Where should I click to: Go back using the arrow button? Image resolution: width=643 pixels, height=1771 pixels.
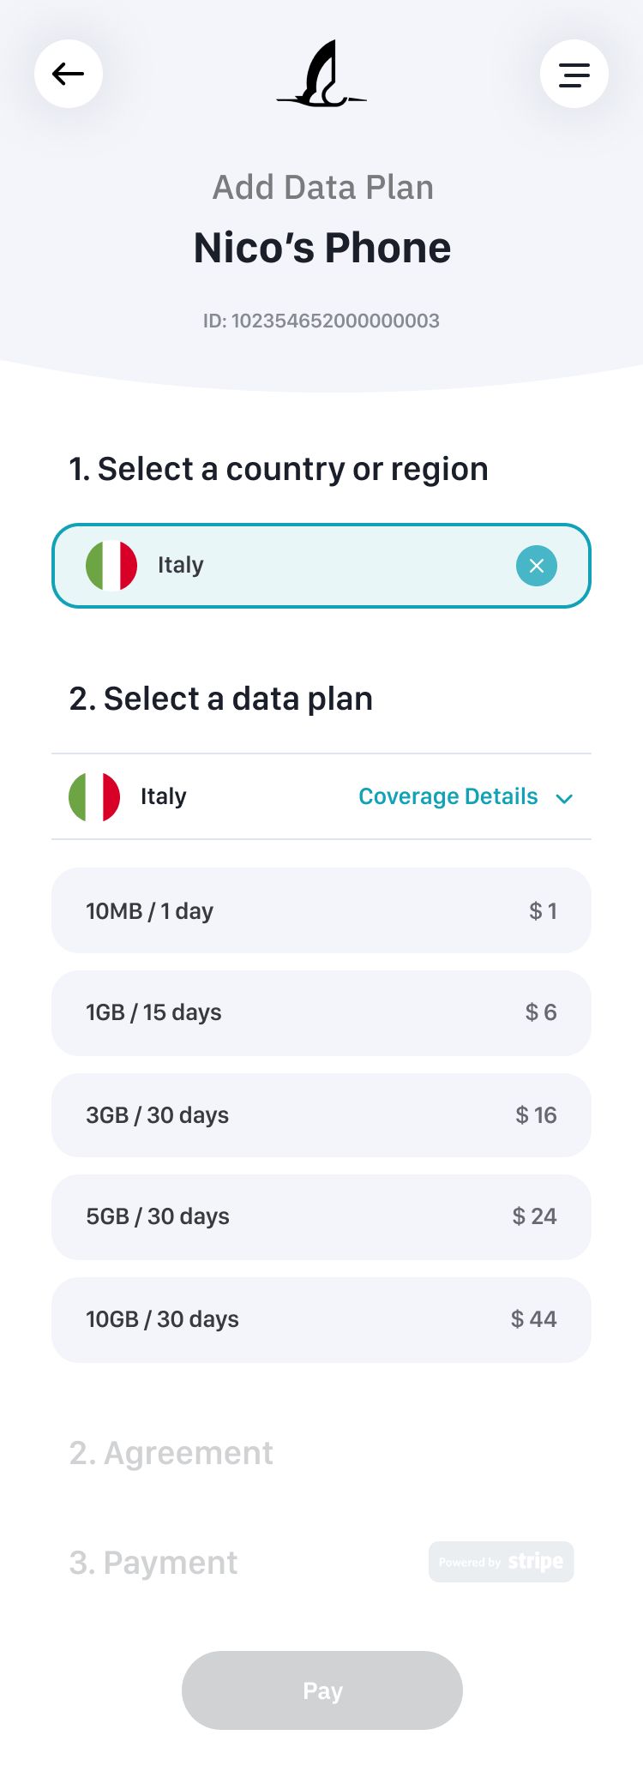click(x=69, y=74)
